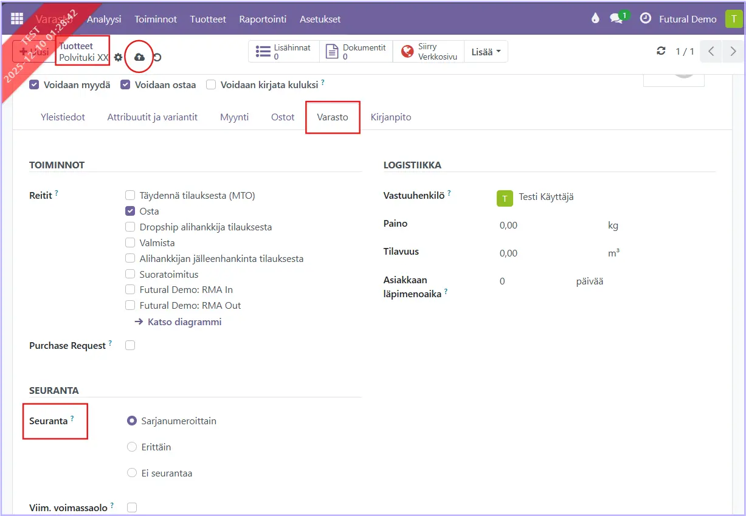Viewport: 746px width, 516px height.
Task: Open the activities clock icon
Action: (x=646, y=19)
